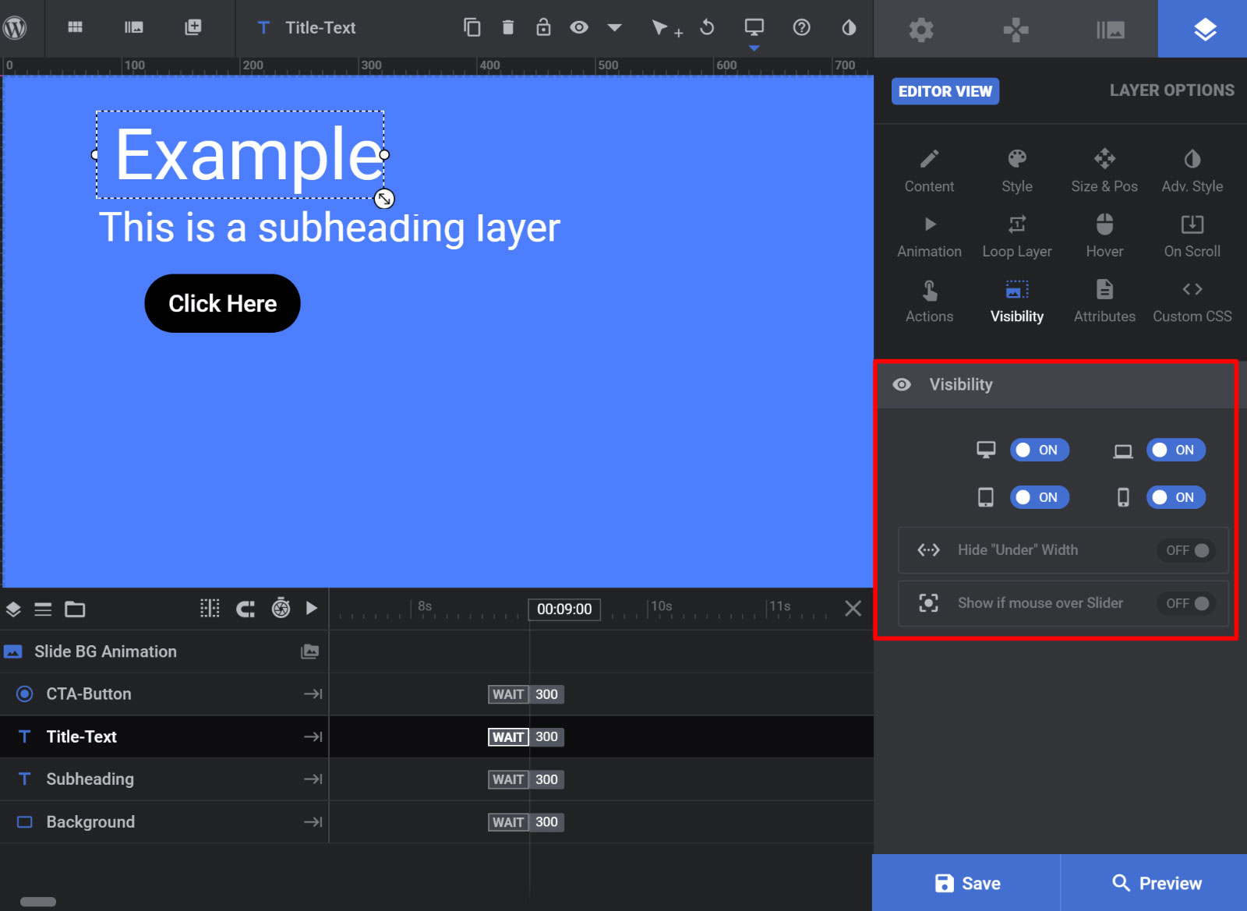This screenshot has width=1247, height=911.
Task: Click the Subheading WAIT 300 marker
Action: [526, 779]
